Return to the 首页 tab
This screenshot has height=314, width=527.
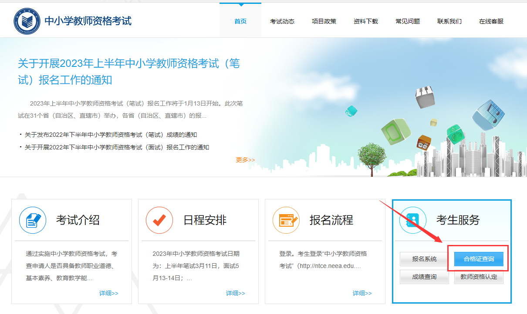click(x=240, y=20)
